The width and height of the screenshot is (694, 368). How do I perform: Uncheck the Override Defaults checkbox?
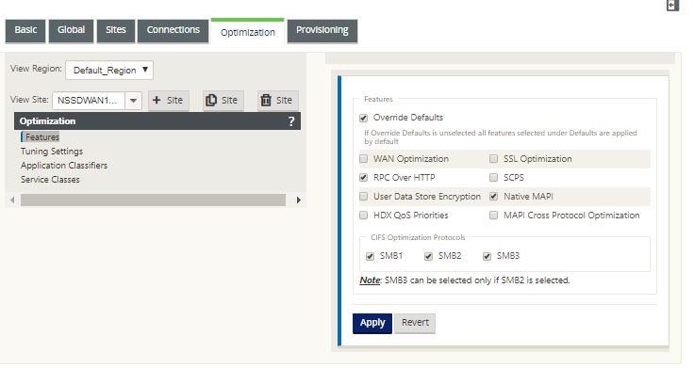click(363, 118)
